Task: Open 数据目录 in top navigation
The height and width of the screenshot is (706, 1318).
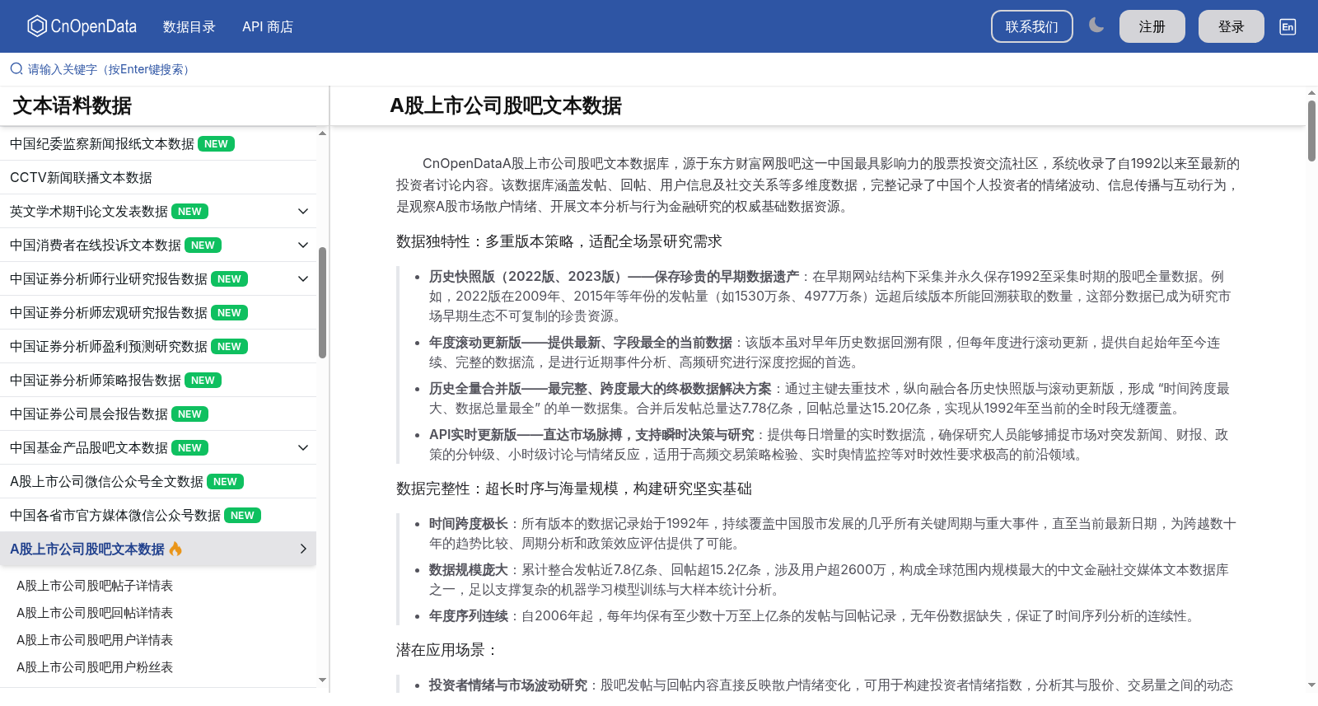Action: point(189,26)
